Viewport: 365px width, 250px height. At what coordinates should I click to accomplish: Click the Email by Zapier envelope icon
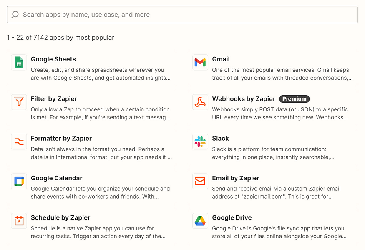tap(200, 181)
